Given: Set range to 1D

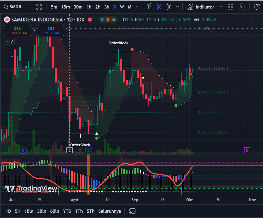Looking at the screenshot, I should (x=8, y=211).
